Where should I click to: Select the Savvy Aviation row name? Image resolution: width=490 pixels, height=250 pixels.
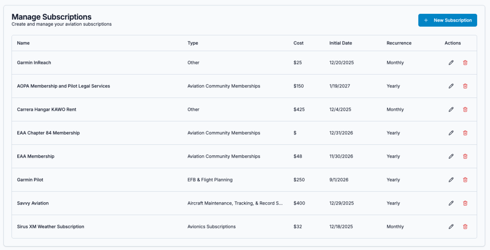[x=33, y=203]
